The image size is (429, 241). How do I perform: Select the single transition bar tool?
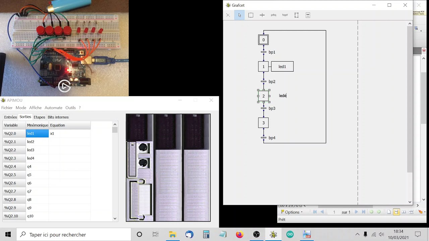285,15
